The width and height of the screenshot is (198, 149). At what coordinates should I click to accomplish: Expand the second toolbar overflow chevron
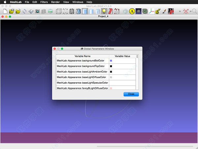pyautogui.click(x=190, y=12)
